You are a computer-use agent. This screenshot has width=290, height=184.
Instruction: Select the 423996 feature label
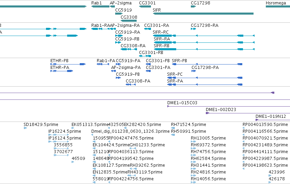coord(277,172)
